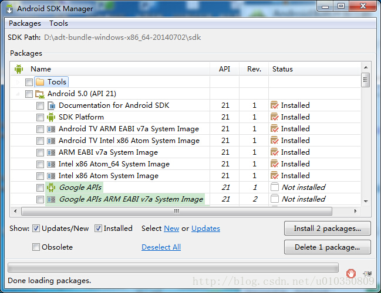This screenshot has height=293, width=381.
Task: Click the scroll left arrow
Action: tap(15, 211)
